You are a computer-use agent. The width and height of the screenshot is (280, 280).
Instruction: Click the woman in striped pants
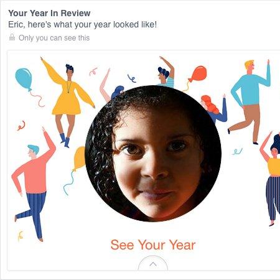271,179
